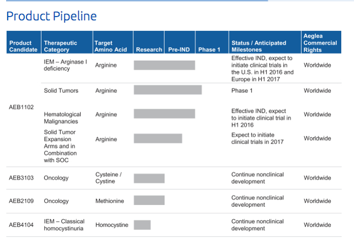Click 'Arginine' in the Solid Tumors row
This screenshot has height=243, width=354.
coord(106,91)
